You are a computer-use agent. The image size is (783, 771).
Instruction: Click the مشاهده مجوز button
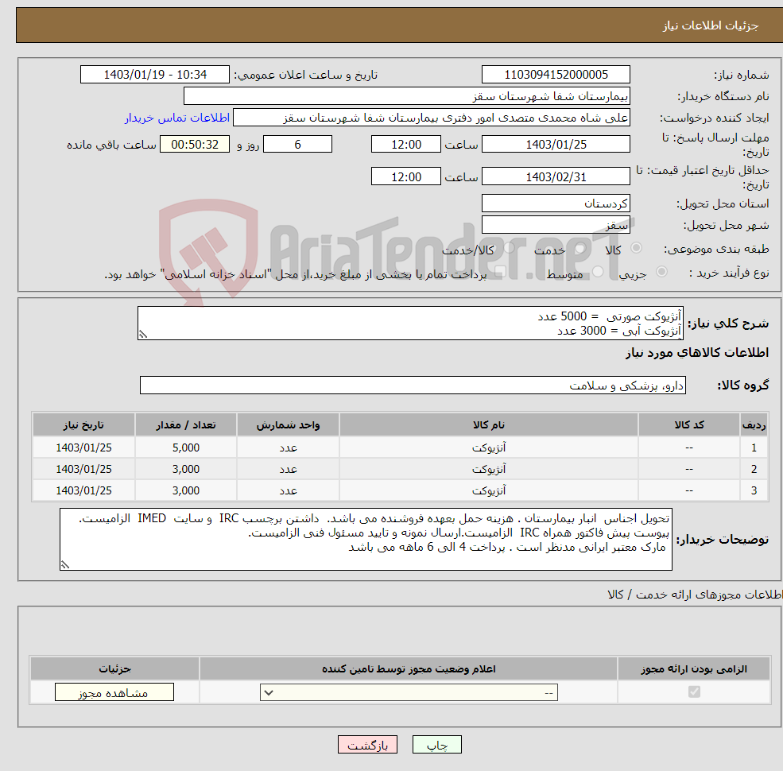pyautogui.click(x=114, y=692)
